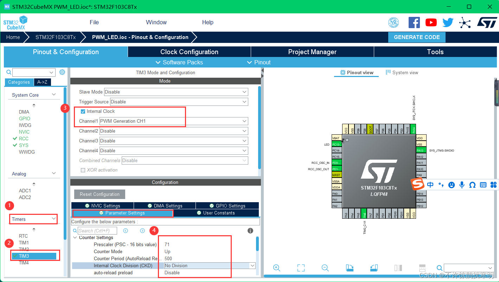Click the PC13 LED pin on chip

click(337, 145)
